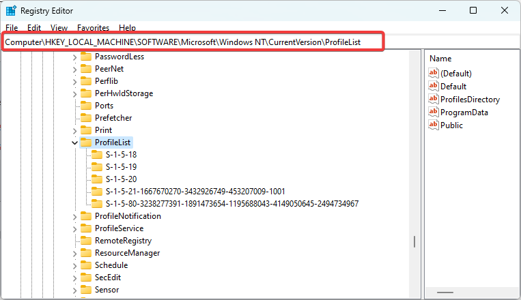Click the folder icon of the SID ending in 1001
Image resolution: width=521 pixels, height=300 pixels.
(97, 192)
